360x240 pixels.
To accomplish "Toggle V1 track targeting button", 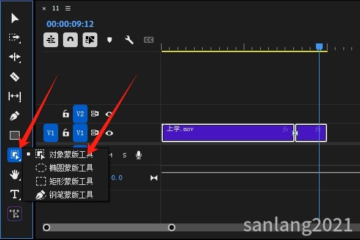I will point(80,133).
